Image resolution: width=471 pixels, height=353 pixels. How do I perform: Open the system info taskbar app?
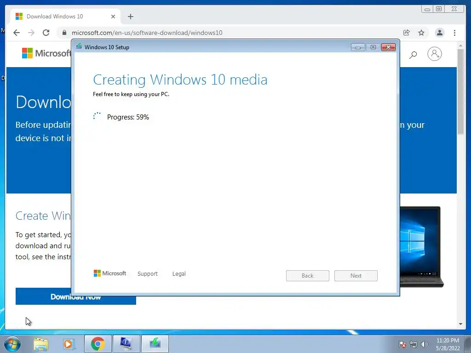coord(126,344)
